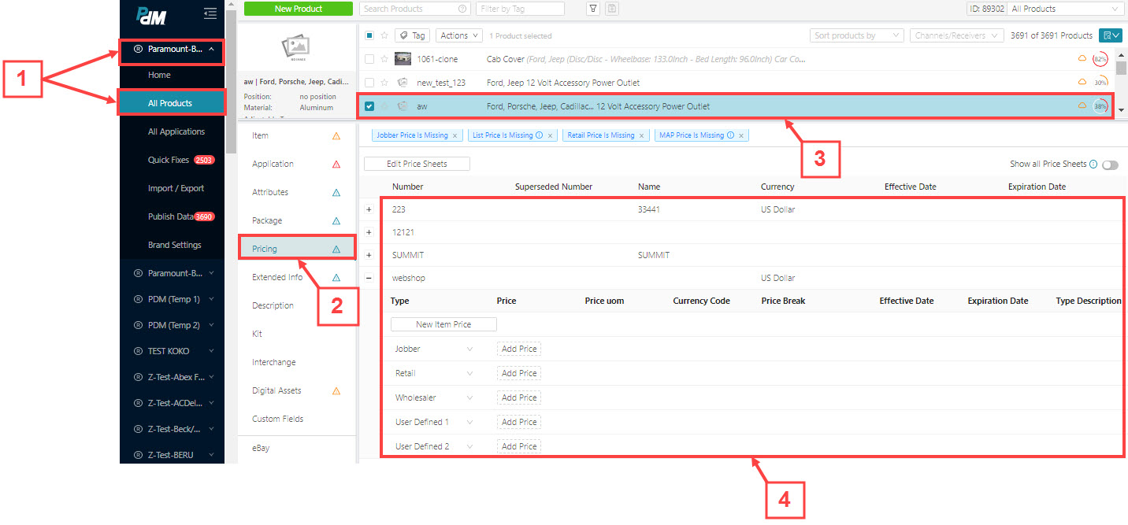Uncheck the aw product checkbox
This screenshot has height=525, width=1128.
(369, 106)
